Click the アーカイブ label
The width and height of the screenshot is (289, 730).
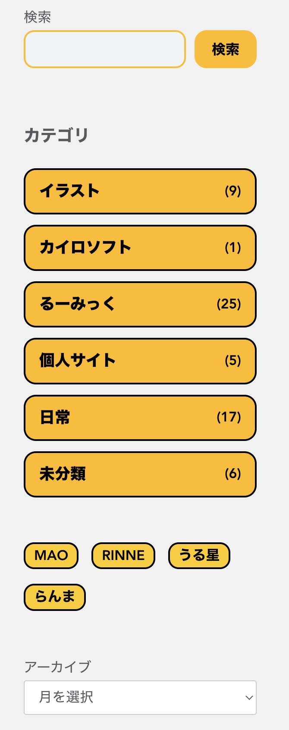point(57,667)
